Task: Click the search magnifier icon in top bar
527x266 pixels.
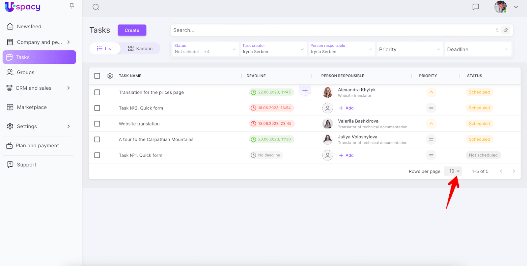Action: 96,7
